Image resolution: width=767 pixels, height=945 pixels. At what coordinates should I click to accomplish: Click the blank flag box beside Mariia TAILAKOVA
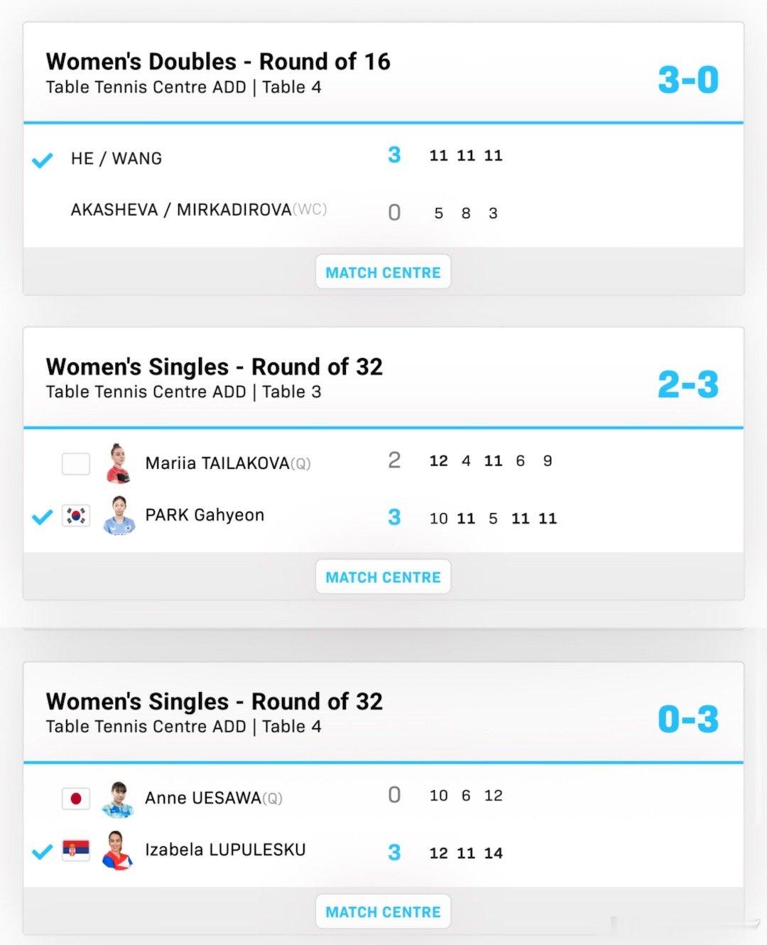[76, 463]
